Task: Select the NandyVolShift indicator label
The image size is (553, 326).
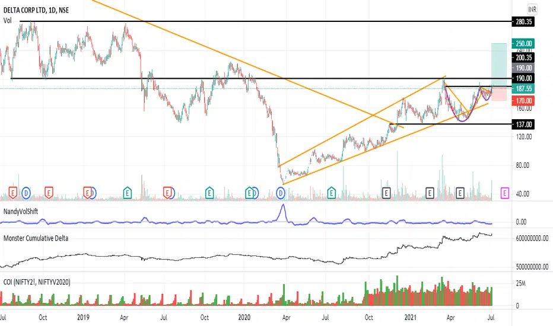Action: [20, 212]
